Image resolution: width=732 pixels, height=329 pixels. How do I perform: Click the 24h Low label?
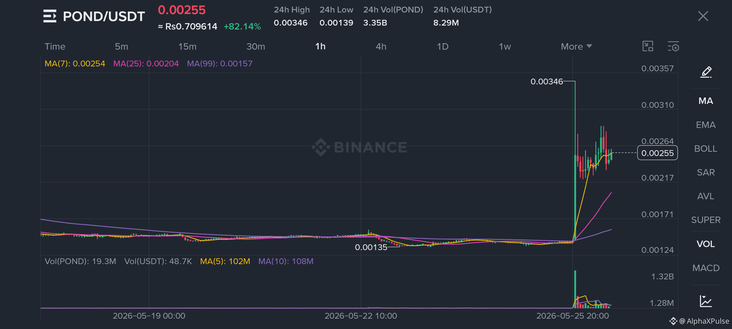pyautogui.click(x=336, y=10)
